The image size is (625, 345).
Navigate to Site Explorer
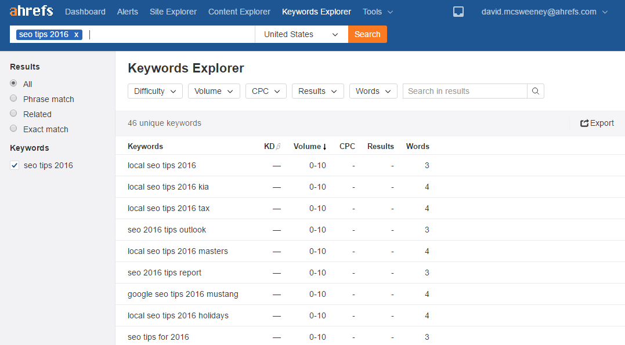tap(173, 12)
